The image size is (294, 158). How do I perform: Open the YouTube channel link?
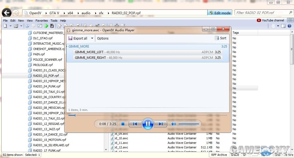270,20
